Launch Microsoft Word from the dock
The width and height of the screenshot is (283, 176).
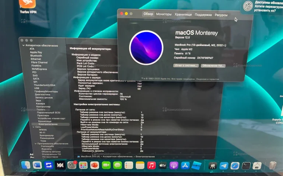pyautogui.click(x=37, y=165)
